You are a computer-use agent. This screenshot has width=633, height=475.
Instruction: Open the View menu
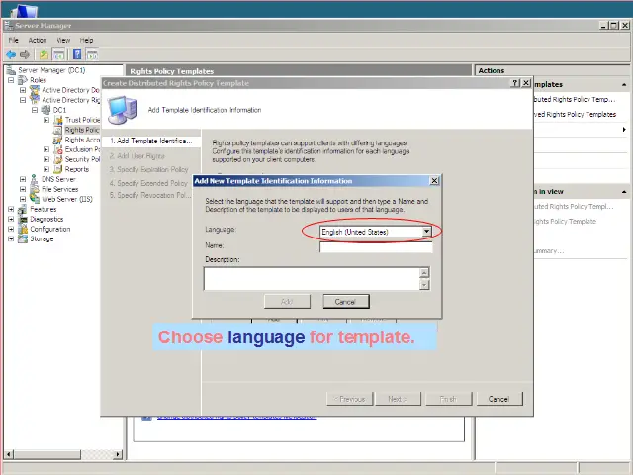[x=63, y=40]
